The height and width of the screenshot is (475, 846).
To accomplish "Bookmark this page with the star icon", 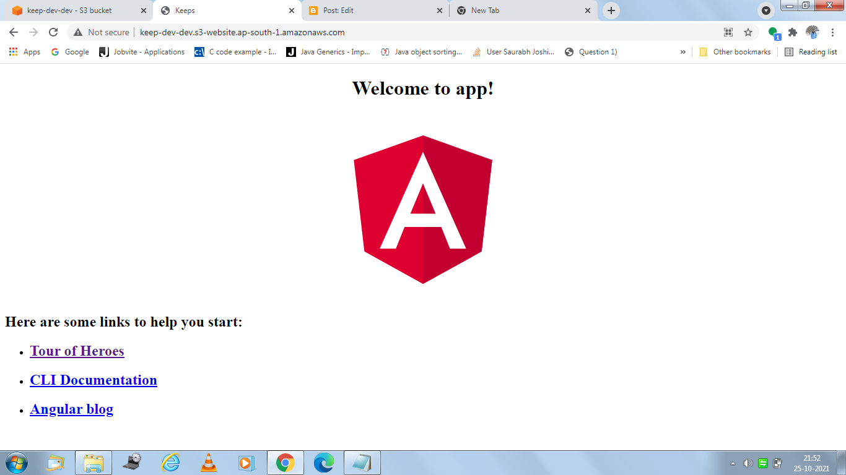I will [x=748, y=32].
